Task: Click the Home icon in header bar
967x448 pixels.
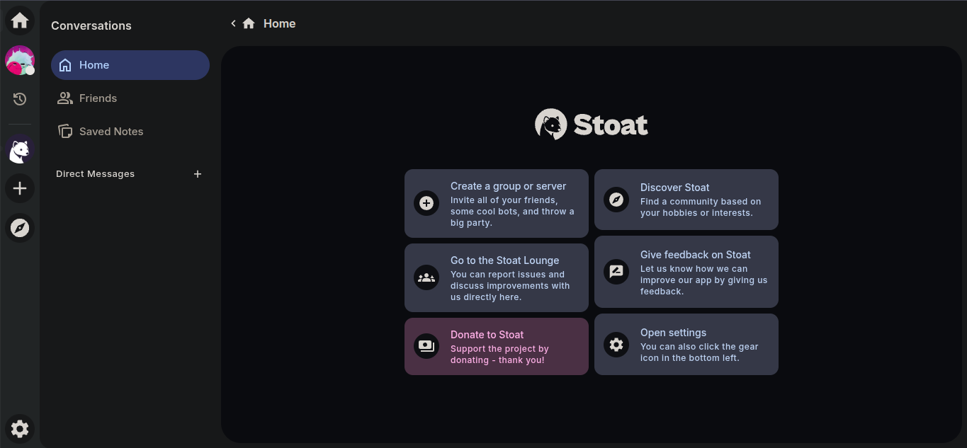Action: pos(249,23)
